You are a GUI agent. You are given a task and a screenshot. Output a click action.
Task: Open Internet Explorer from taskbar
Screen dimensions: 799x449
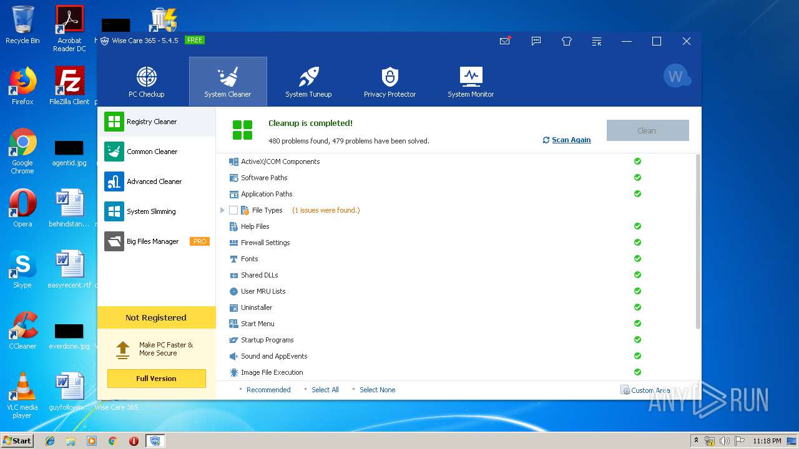pyautogui.click(x=50, y=441)
